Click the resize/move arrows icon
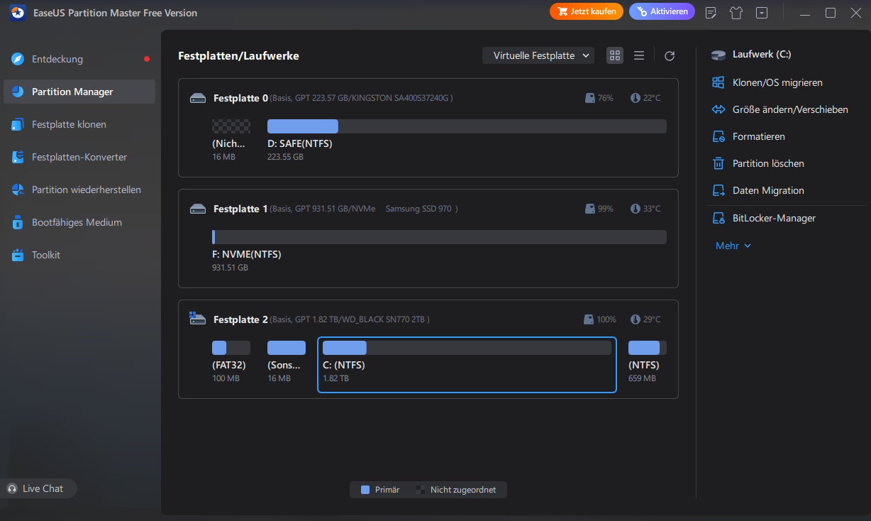The width and height of the screenshot is (871, 521). point(719,109)
